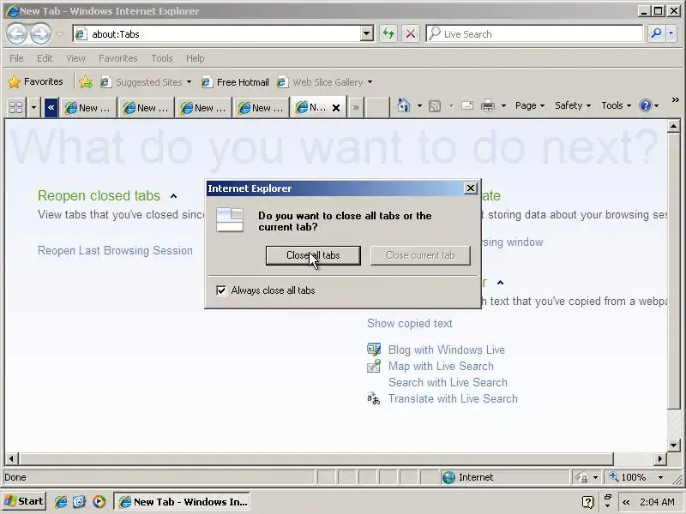Open the Tools command bar menu
The height and width of the screenshot is (514, 686).
coord(616,105)
